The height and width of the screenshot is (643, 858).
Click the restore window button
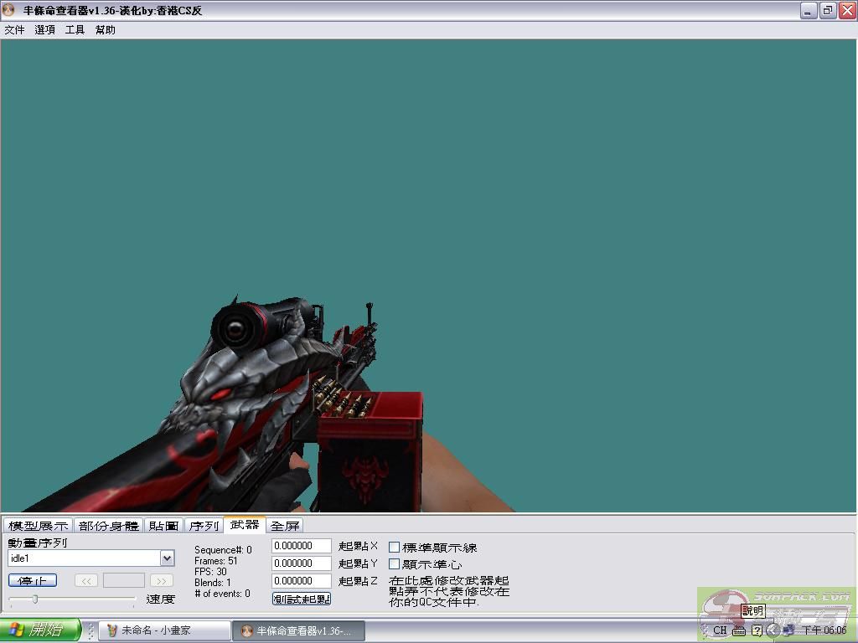point(828,10)
